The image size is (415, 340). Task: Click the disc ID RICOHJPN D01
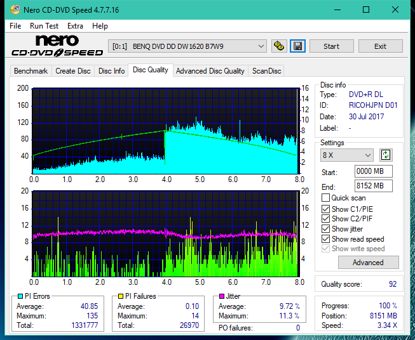(373, 105)
